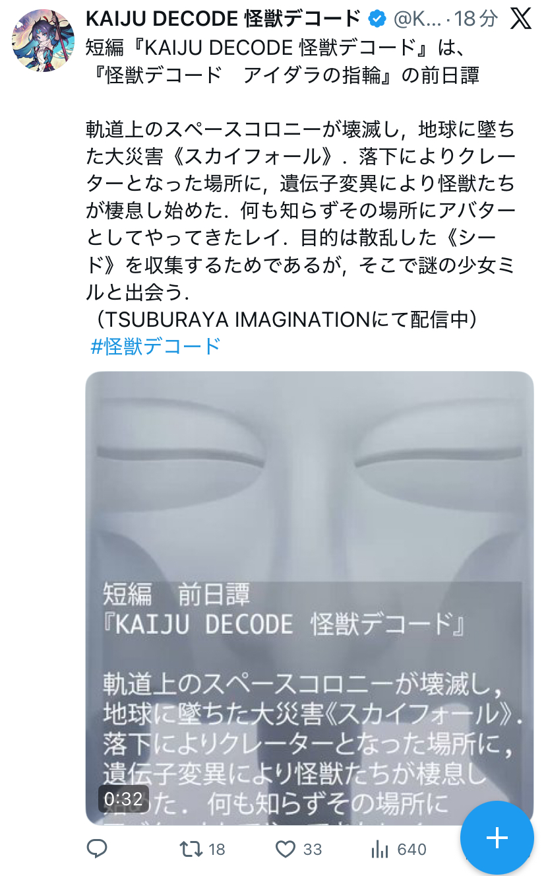Image resolution: width=546 pixels, height=876 pixels.
Task: Play the embedded video thumbnail
Action: (309, 597)
